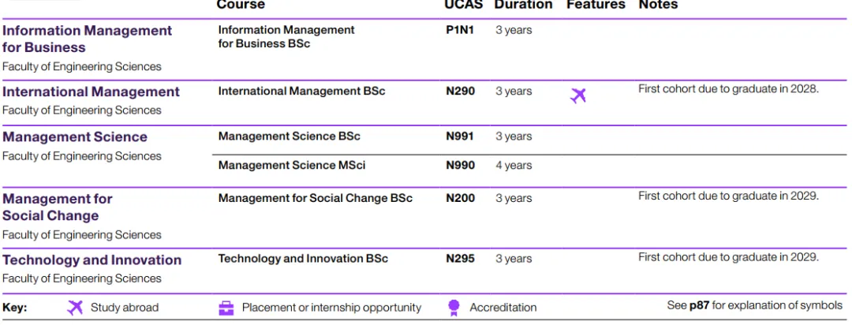Click the Management Science subject heading
The width and height of the screenshot is (852, 325).
pos(75,136)
